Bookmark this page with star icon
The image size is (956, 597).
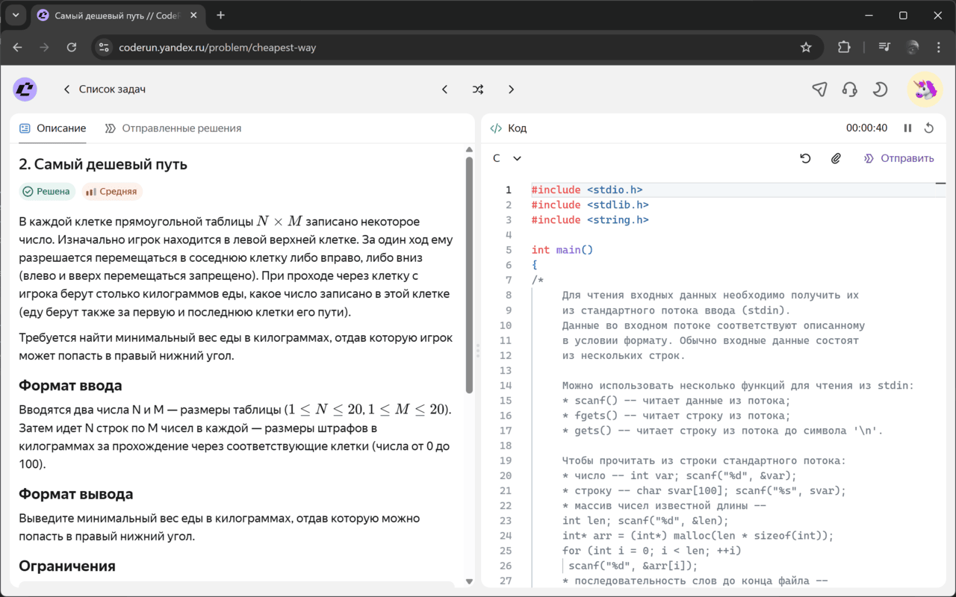point(806,47)
